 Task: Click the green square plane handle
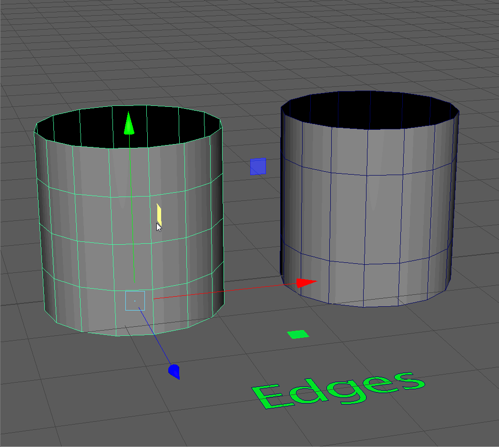(x=298, y=334)
